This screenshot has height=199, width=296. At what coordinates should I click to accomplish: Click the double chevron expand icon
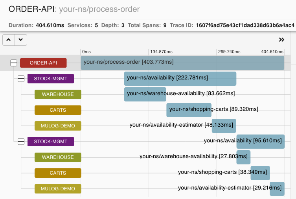(281, 40)
